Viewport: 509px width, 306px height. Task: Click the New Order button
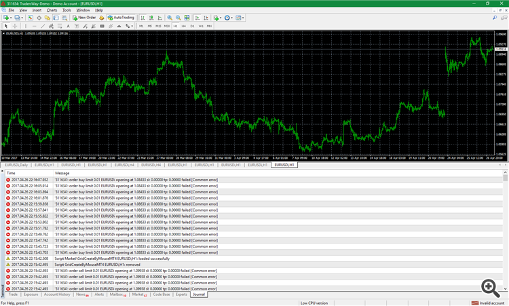[84, 18]
